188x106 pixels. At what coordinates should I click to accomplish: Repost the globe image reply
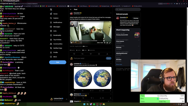[x=83, y=91]
